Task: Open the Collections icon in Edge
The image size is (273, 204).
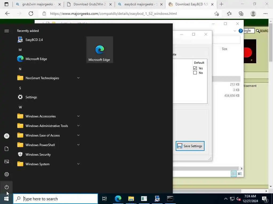Action: point(241,14)
